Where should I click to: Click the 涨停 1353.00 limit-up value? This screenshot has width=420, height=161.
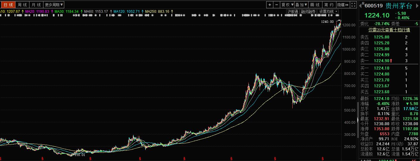pos(382,129)
